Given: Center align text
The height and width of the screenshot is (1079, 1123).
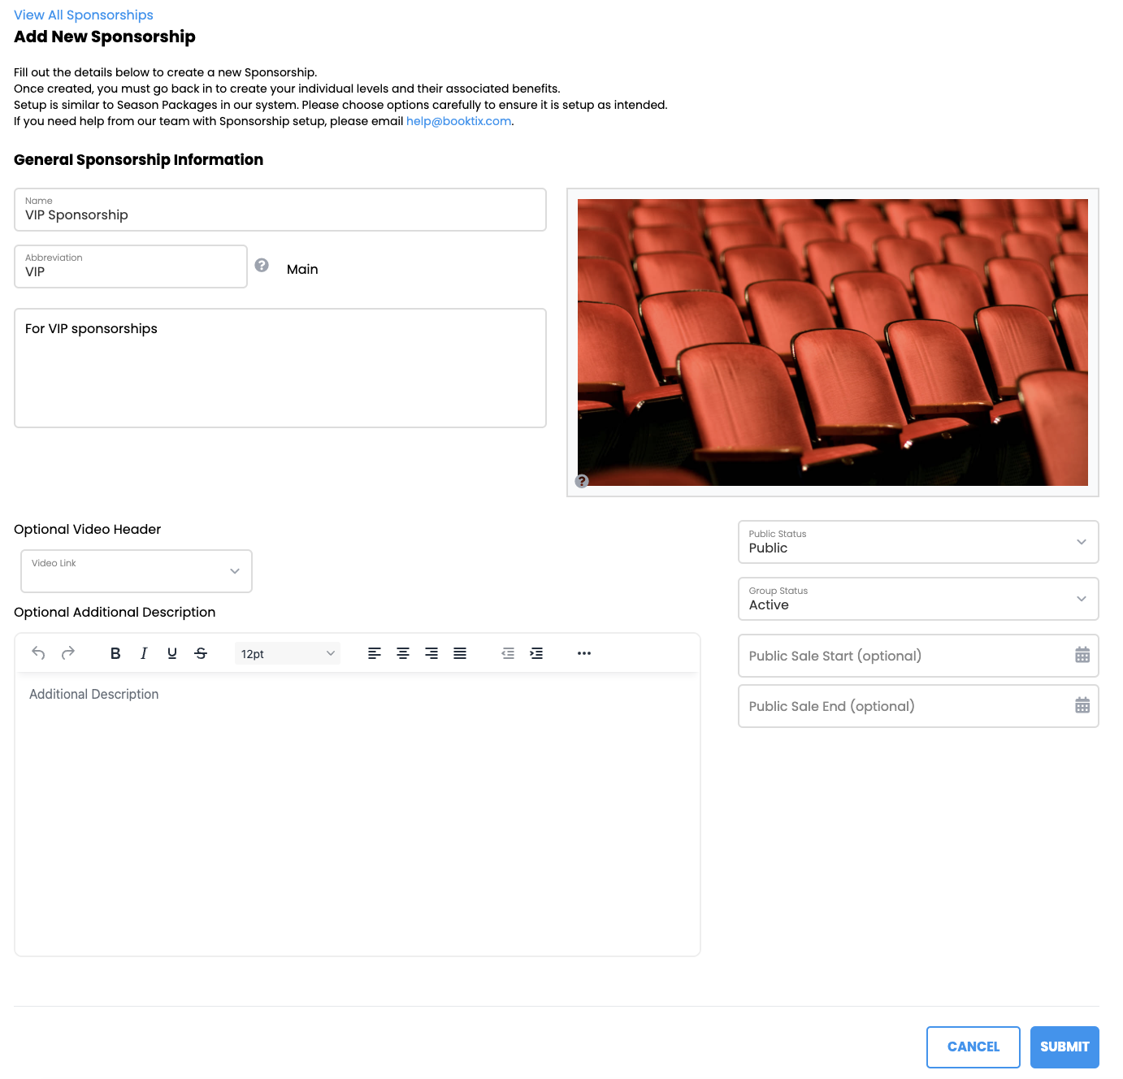Looking at the screenshot, I should pos(403,653).
